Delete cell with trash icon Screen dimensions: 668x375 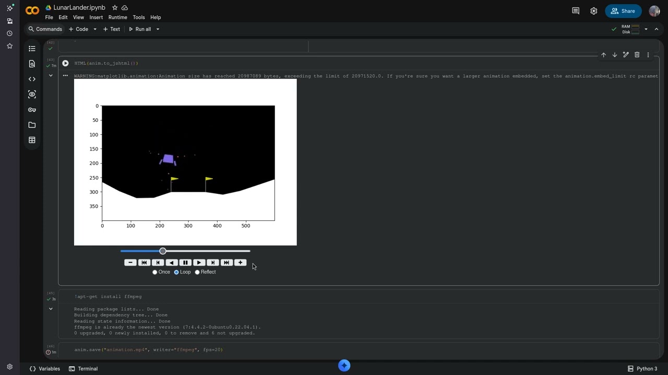[x=637, y=55]
